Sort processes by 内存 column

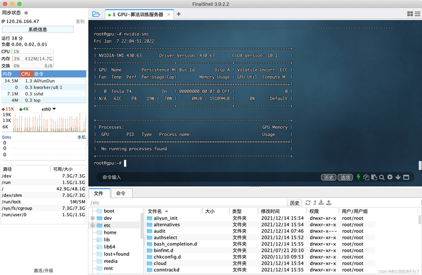click(11, 74)
